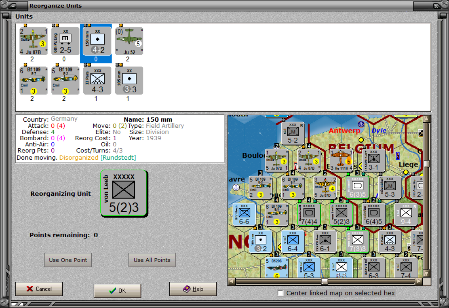Click the map horizontal scrollbar left arrow
The height and width of the screenshot is (308, 449).
click(x=231, y=281)
